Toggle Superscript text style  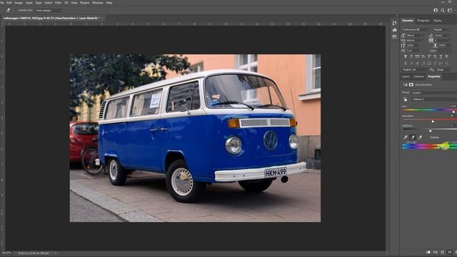(429, 56)
